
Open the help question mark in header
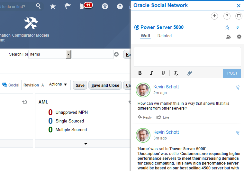point(120,6)
